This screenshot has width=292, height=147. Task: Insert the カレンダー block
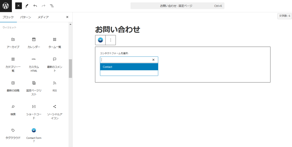click(34, 43)
